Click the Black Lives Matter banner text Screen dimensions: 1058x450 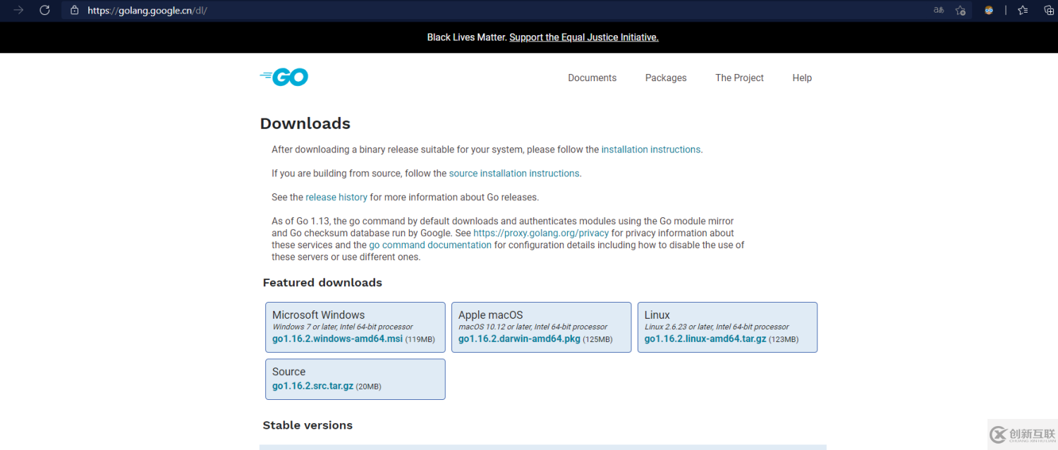pos(467,37)
